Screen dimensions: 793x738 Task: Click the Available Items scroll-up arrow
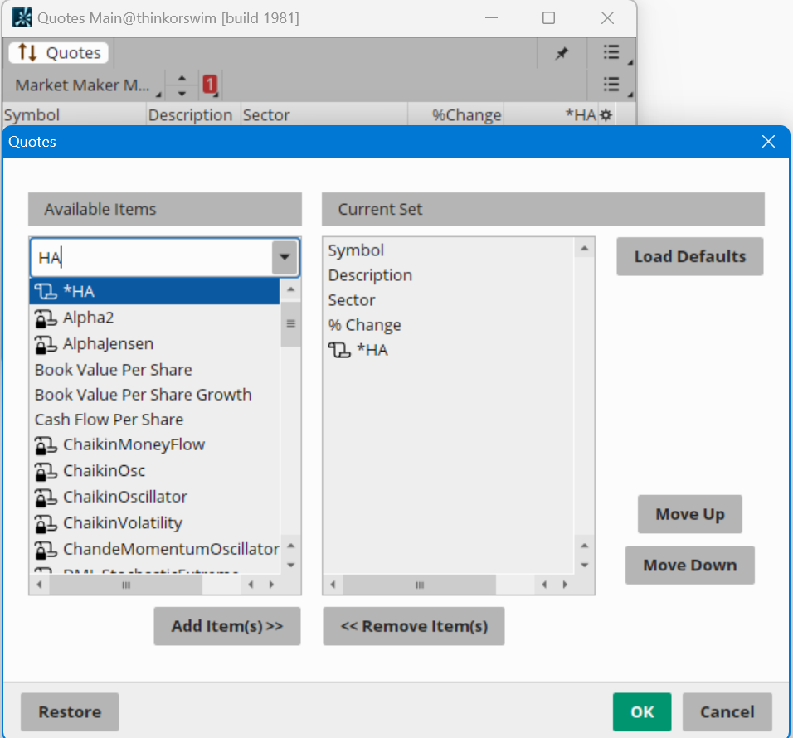pos(291,289)
